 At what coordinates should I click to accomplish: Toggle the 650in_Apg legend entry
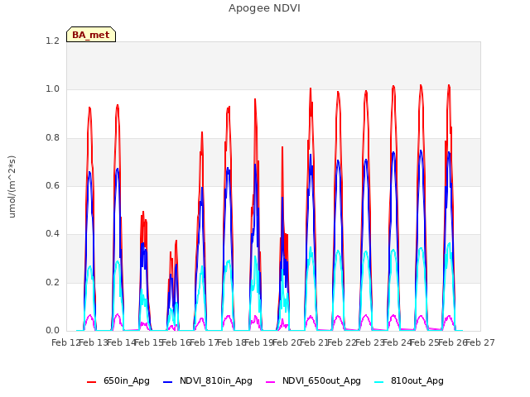(x=118, y=381)
